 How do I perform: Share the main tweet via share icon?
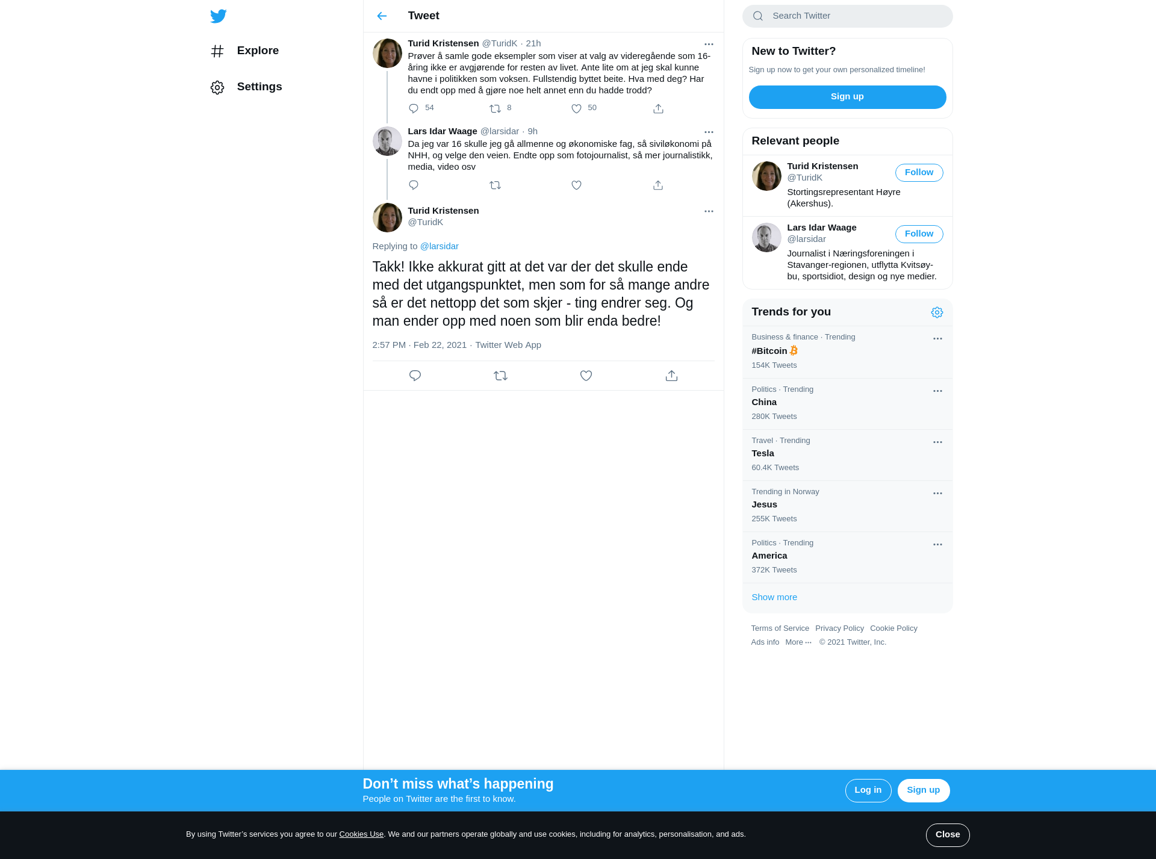point(671,376)
